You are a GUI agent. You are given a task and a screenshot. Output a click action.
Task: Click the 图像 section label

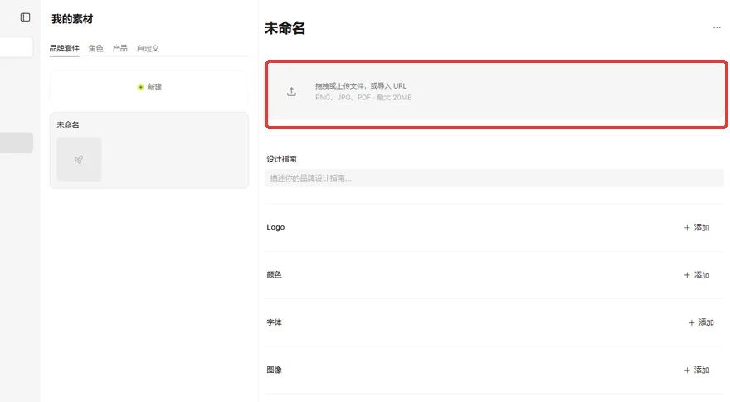click(x=275, y=370)
